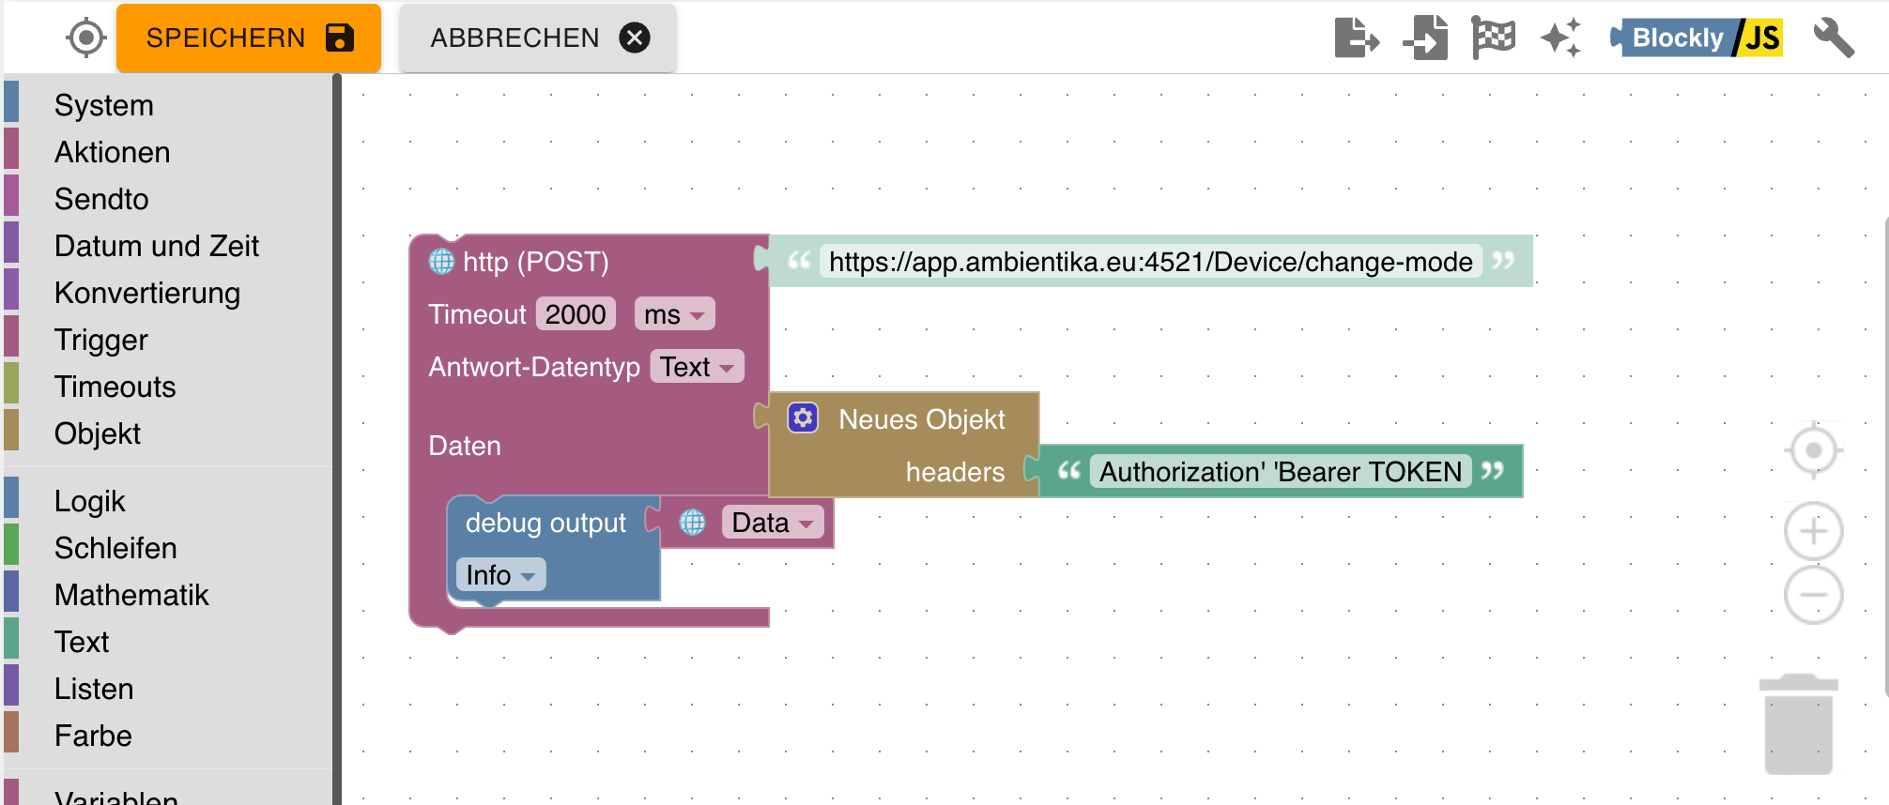Screen dimensions: 1889x805
Task: Open the Antwort-Datentyp Text dropdown
Action: 696,367
